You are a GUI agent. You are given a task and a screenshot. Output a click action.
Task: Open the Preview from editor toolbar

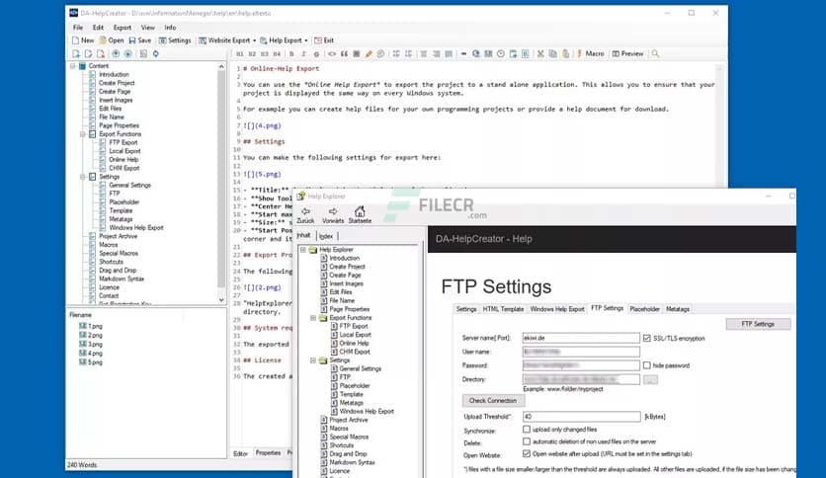(627, 54)
